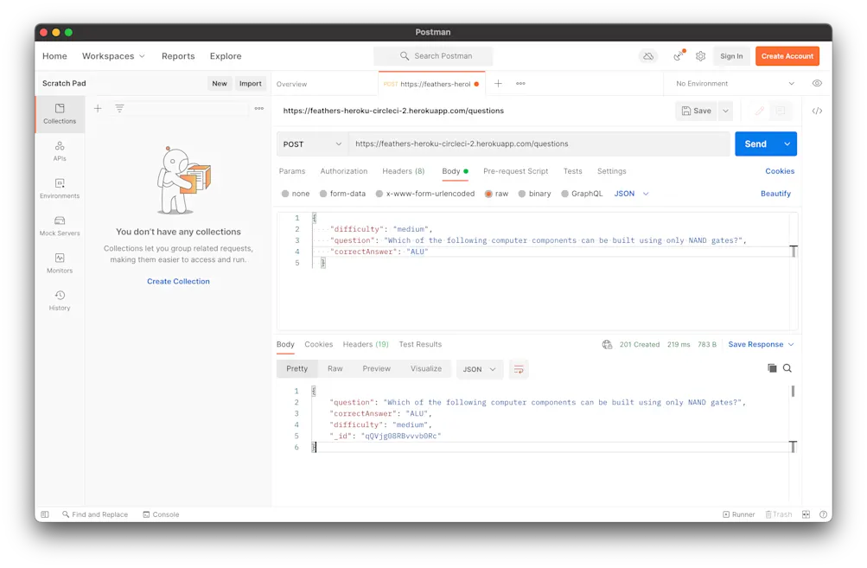Open the History sidebar section
Viewport: 867px width, 568px height.
click(x=60, y=300)
